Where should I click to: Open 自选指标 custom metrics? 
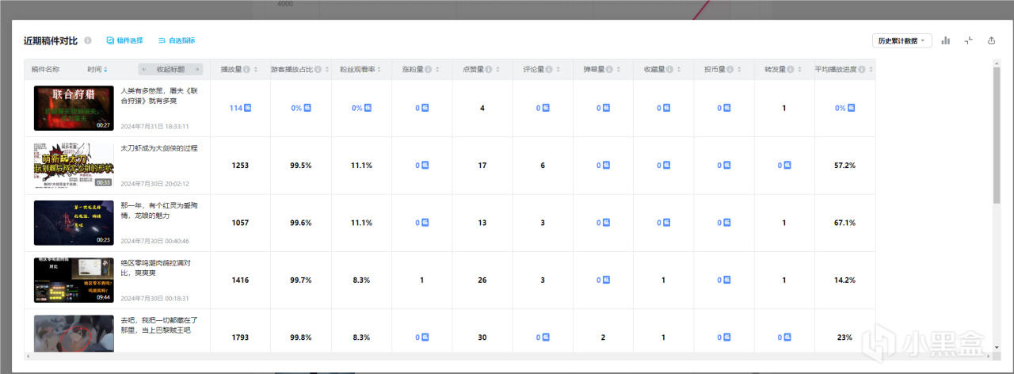tap(177, 40)
